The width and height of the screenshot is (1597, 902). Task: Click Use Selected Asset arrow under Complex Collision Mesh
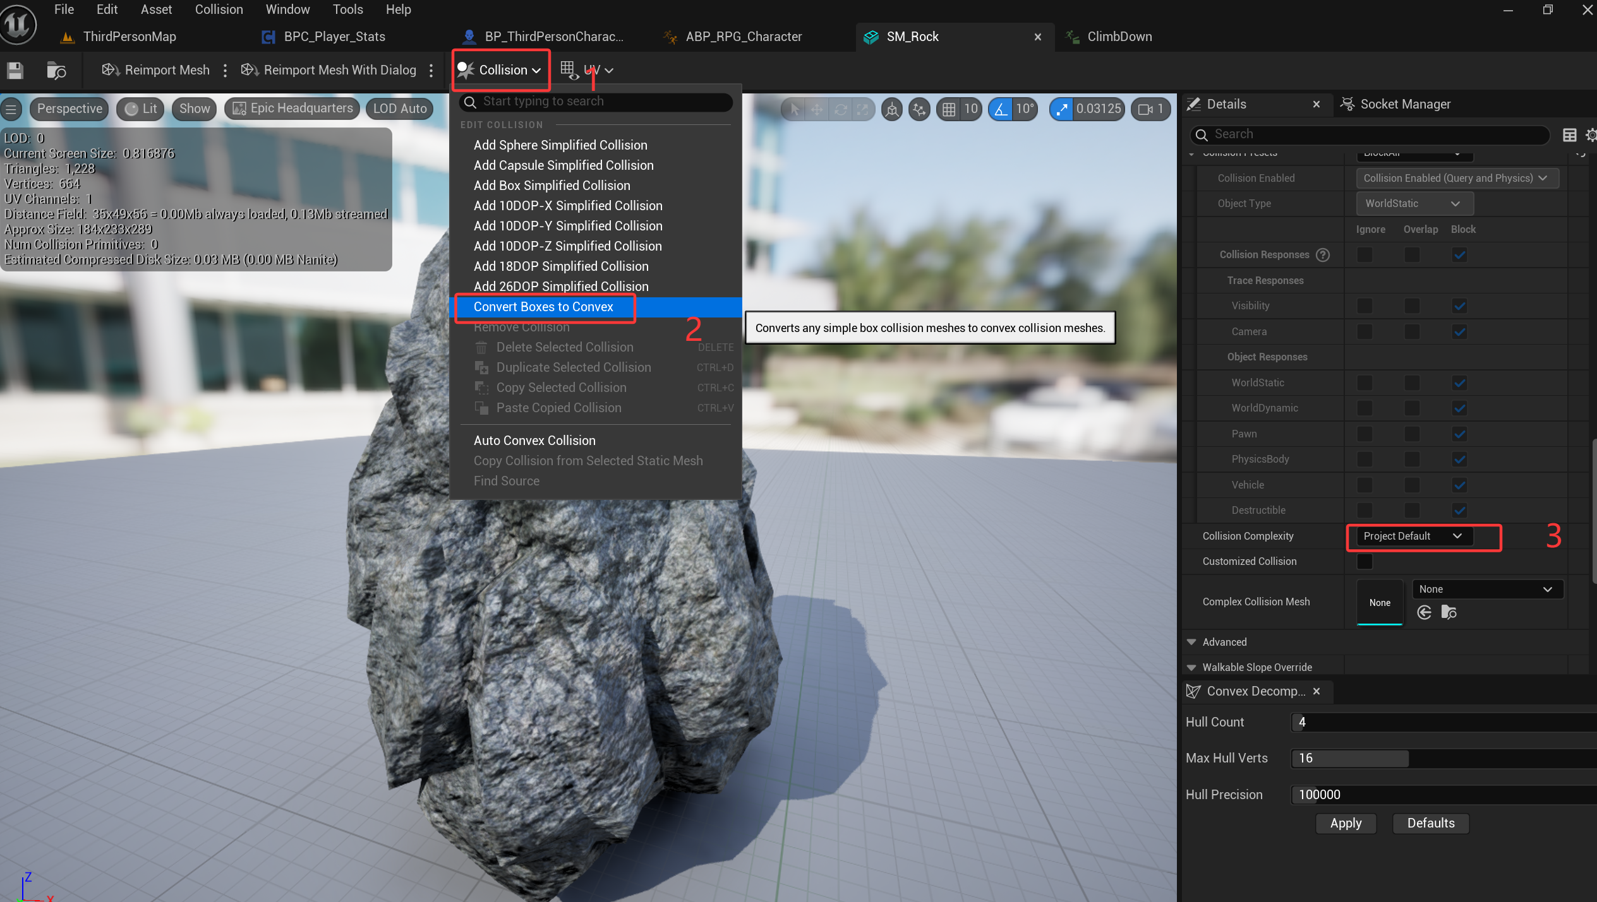(1424, 612)
